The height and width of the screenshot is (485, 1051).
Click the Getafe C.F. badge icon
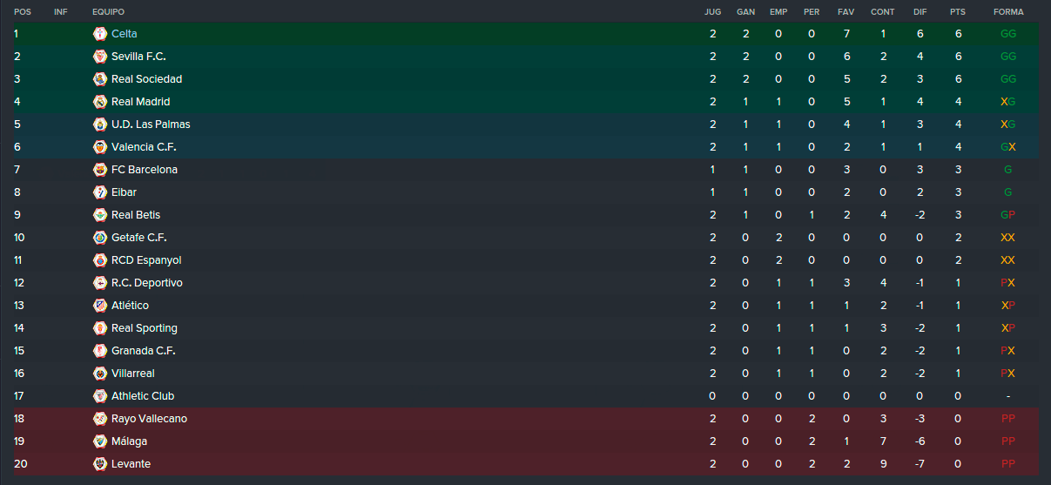[100, 238]
